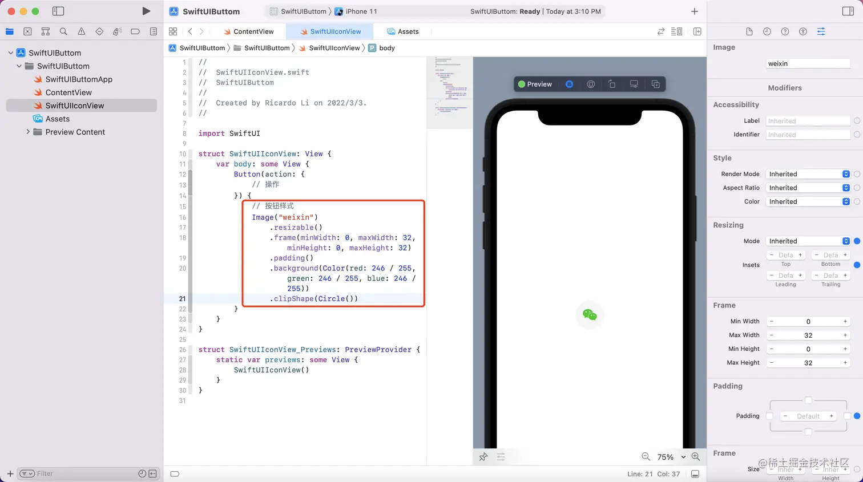
Task: Open the Find navigator magnifying glass icon
Action: click(x=63, y=31)
